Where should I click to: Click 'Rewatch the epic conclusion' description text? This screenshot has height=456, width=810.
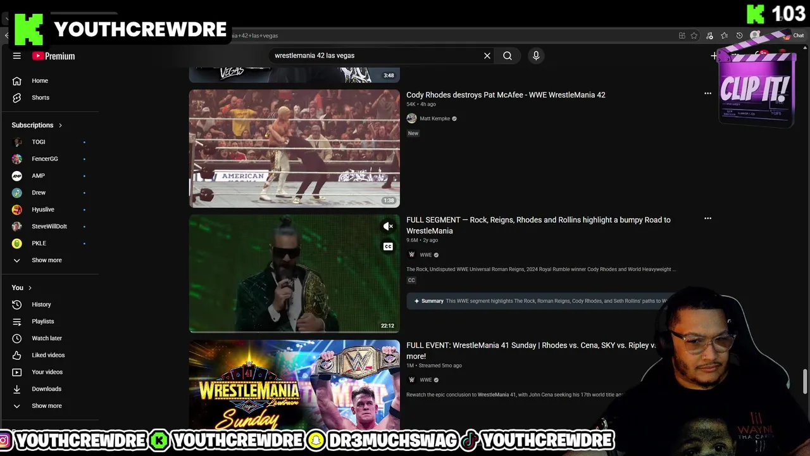(x=514, y=395)
